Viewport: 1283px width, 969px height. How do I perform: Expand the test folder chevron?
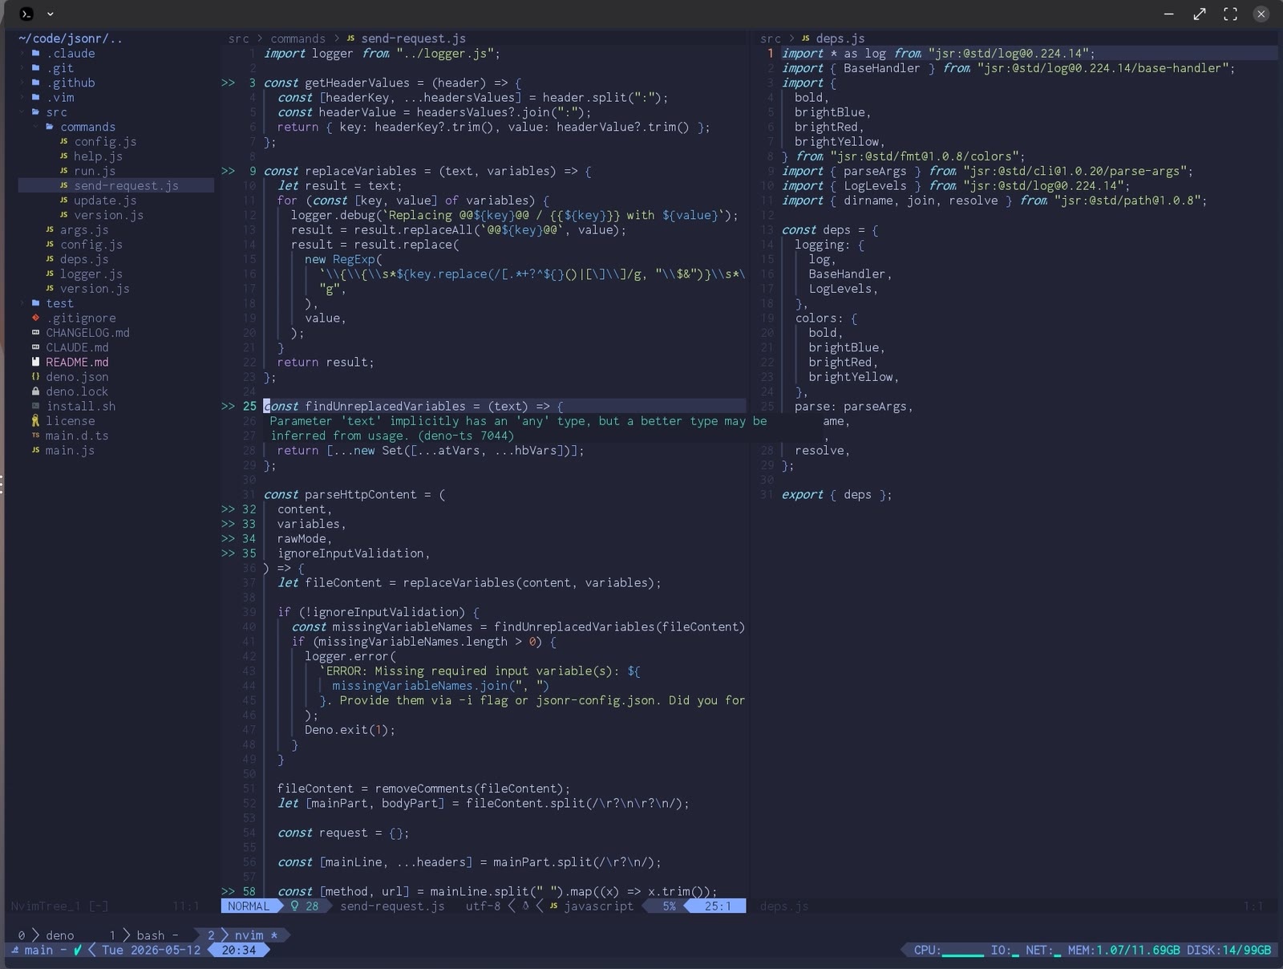click(22, 303)
